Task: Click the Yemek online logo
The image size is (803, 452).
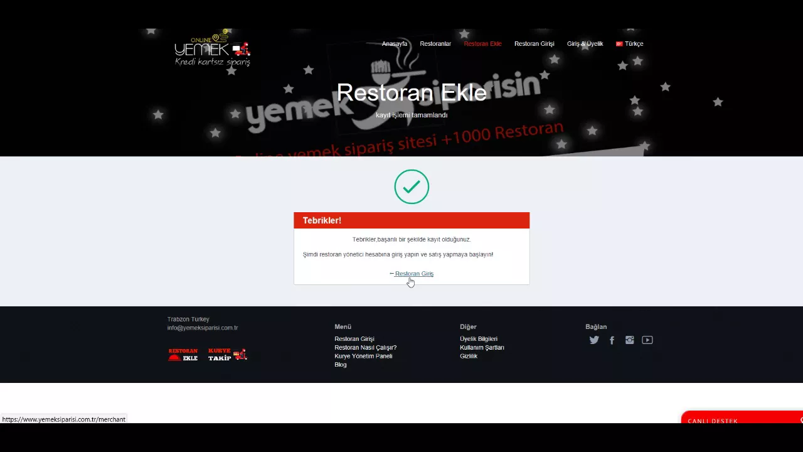Action: coord(213,48)
